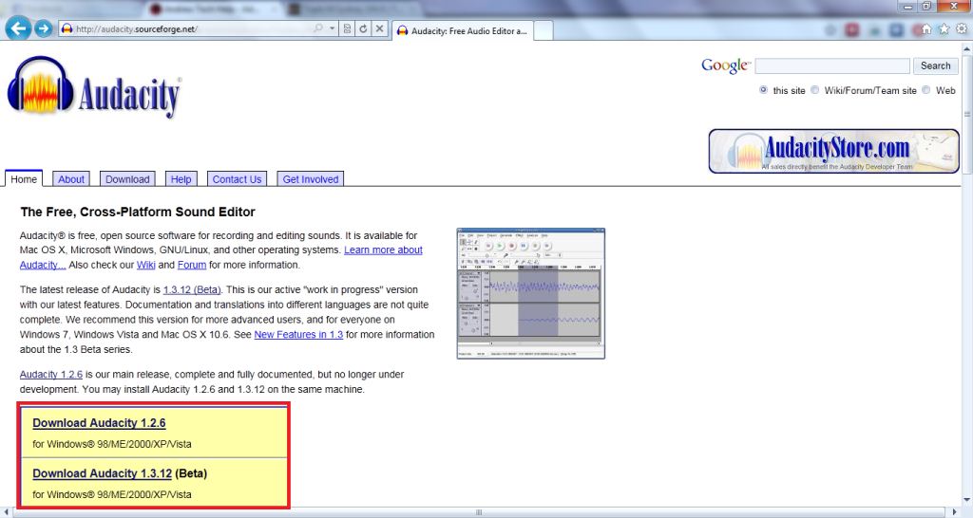Toggle the Compatibility View icon

pyautogui.click(x=347, y=28)
